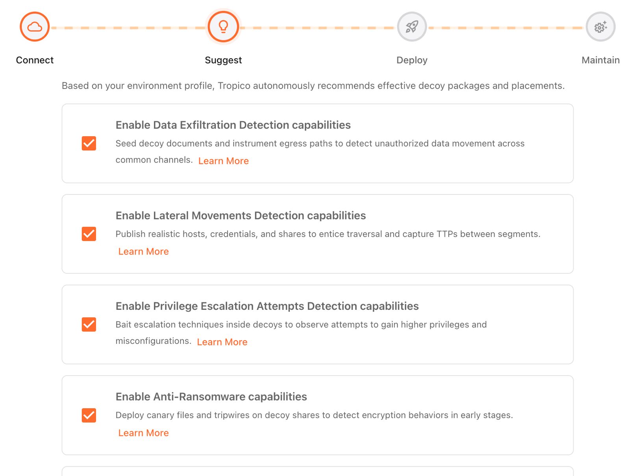Open the Maintain step label
The image size is (630, 476).
click(x=600, y=60)
